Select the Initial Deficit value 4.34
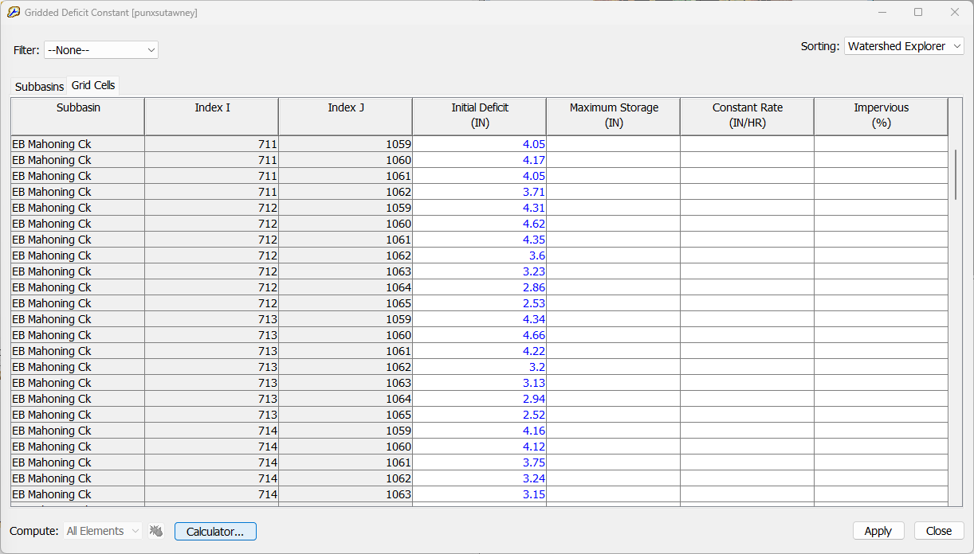Viewport: 974px width, 554px height. pos(480,319)
